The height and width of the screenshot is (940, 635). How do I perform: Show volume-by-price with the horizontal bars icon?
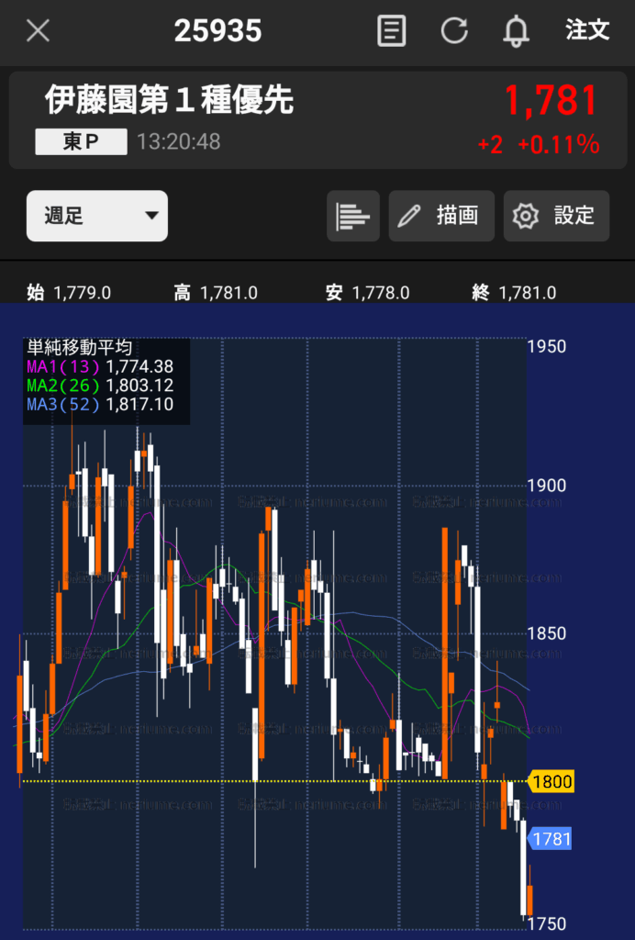pyautogui.click(x=353, y=216)
